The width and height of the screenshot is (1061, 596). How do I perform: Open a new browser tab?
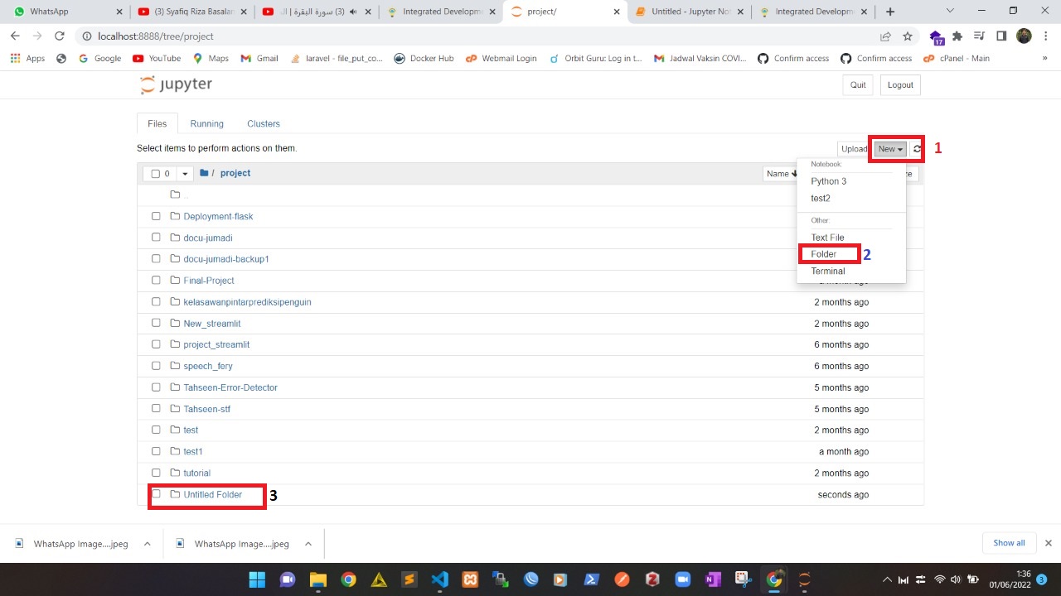pyautogui.click(x=890, y=12)
